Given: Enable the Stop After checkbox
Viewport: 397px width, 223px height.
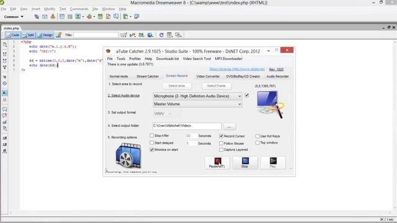Looking at the screenshot, I should point(151,136).
